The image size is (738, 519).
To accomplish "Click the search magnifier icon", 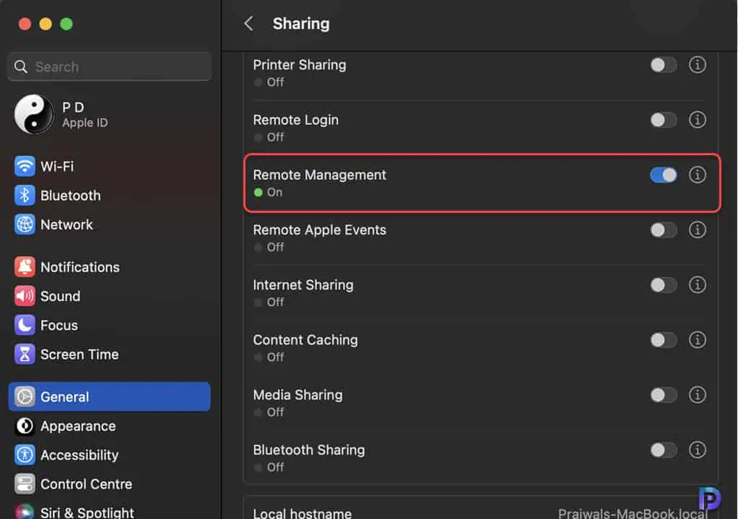I will (x=21, y=67).
